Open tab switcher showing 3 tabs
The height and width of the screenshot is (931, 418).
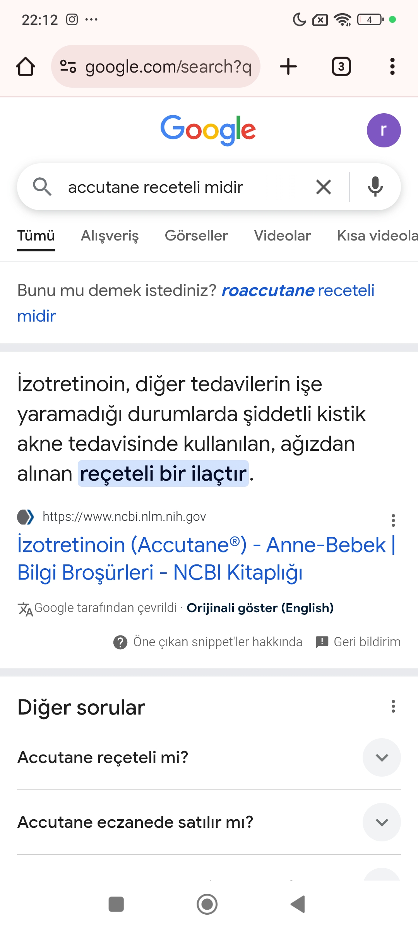point(341,66)
